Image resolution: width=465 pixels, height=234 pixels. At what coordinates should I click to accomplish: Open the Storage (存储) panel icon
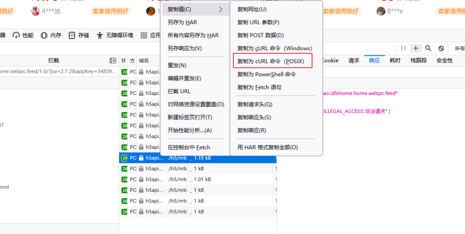pyautogui.click(x=71, y=35)
